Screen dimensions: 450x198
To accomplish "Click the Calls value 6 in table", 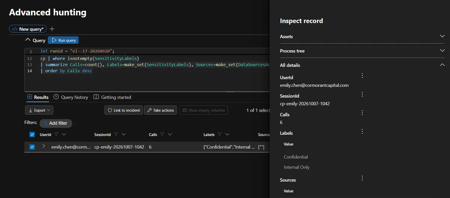I will pos(150,147).
